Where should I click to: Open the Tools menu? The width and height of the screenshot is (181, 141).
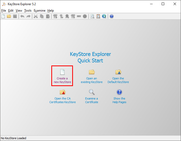[x=28, y=11]
